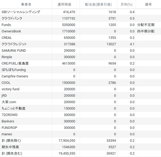Click the 備考 column header

(x=148, y=4)
